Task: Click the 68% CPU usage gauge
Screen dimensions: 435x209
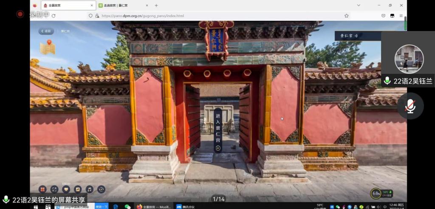Action: pyautogui.click(x=376, y=194)
